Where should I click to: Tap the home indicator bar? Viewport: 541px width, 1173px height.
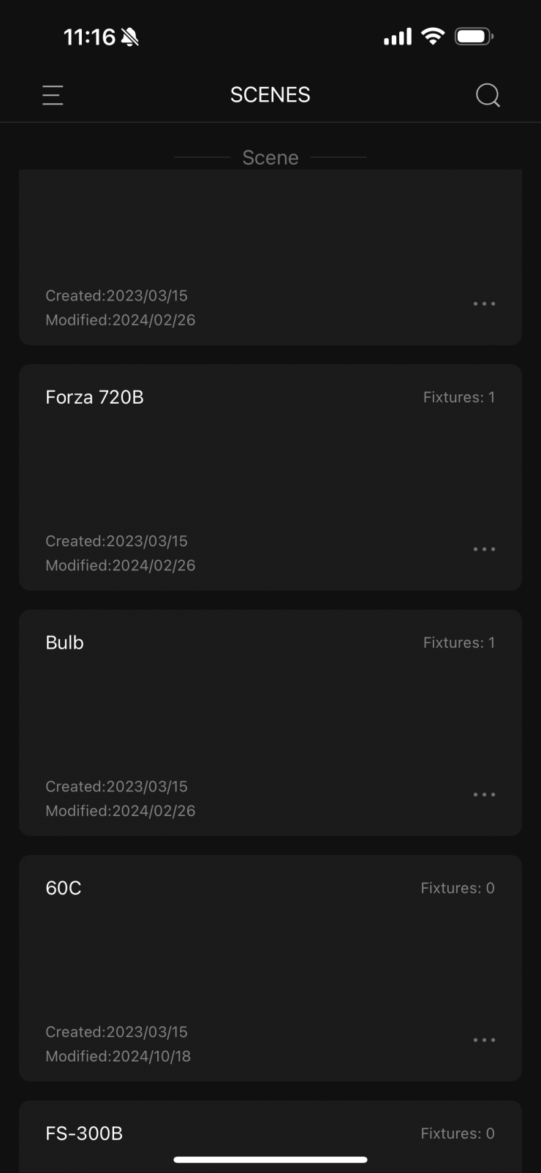coord(270,1159)
